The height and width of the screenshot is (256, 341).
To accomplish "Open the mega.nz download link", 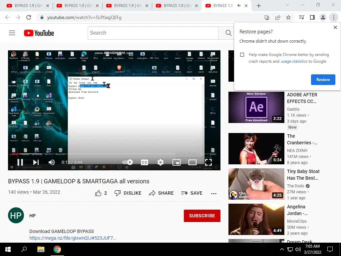I will coord(73,238).
